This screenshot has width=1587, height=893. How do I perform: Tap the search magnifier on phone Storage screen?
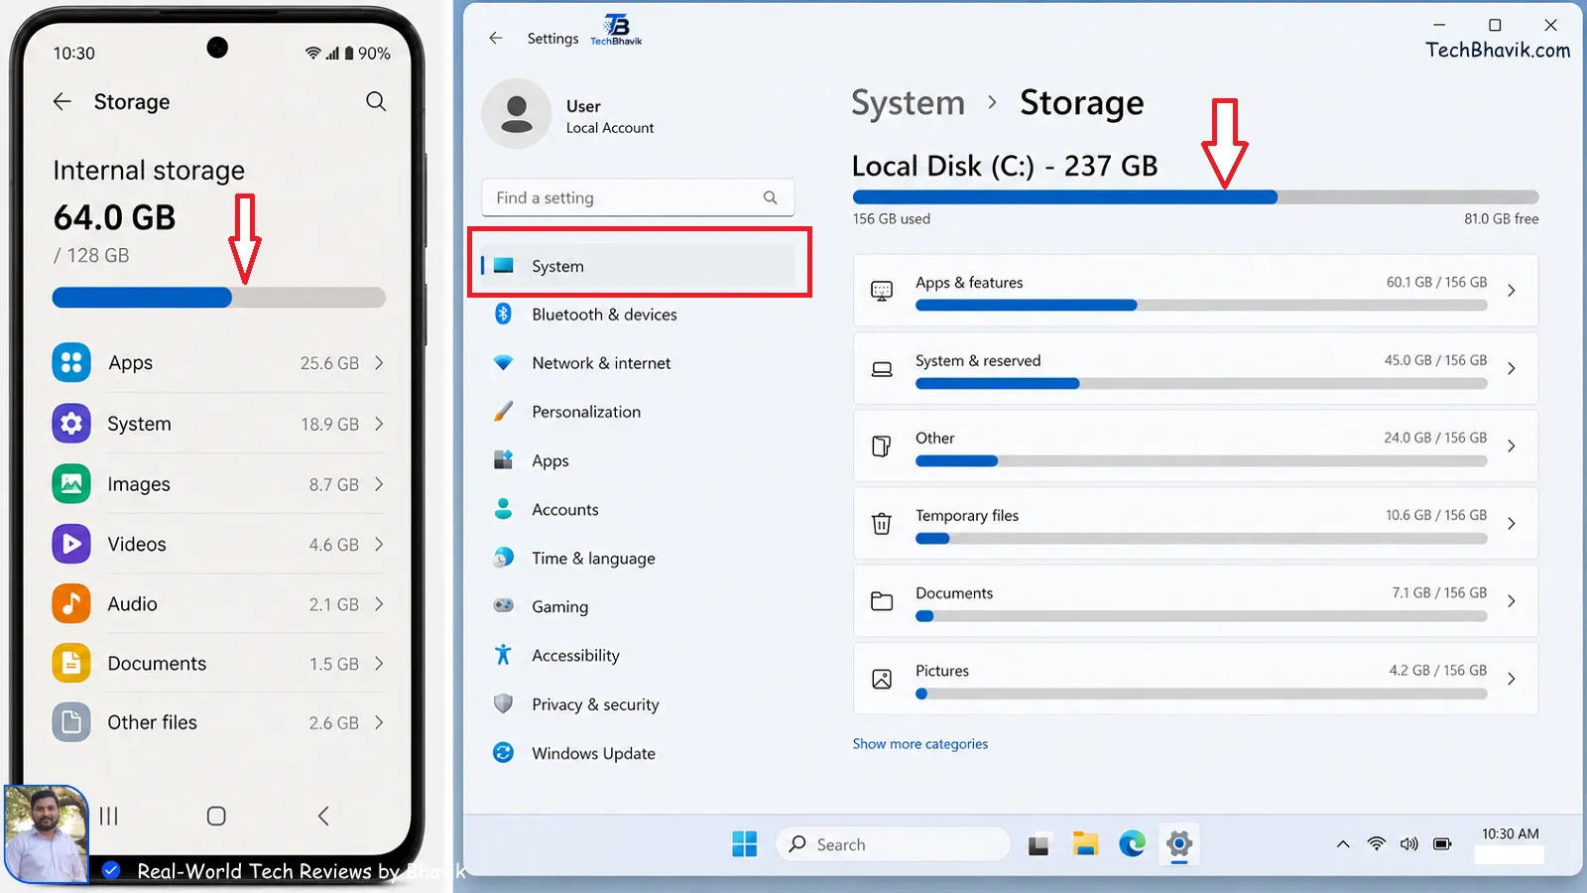pos(376,101)
